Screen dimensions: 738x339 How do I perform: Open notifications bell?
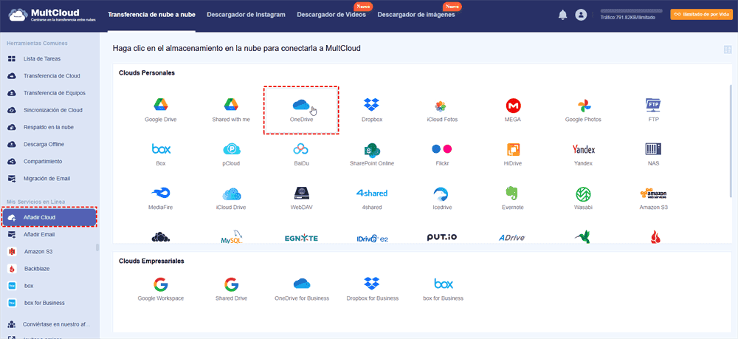tap(562, 15)
